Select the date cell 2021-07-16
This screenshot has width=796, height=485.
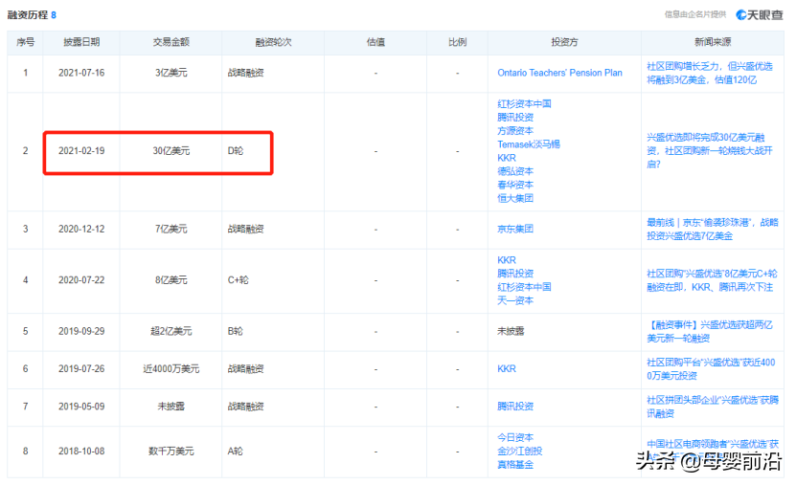pos(81,73)
